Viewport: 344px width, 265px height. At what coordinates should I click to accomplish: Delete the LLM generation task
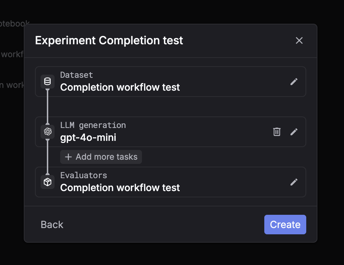[277, 132]
